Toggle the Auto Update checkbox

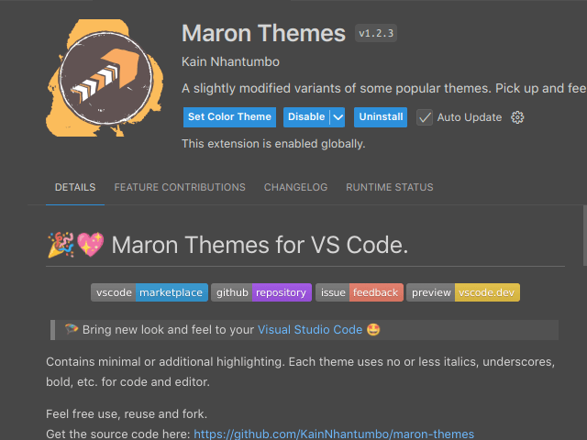[x=425, y=117]
